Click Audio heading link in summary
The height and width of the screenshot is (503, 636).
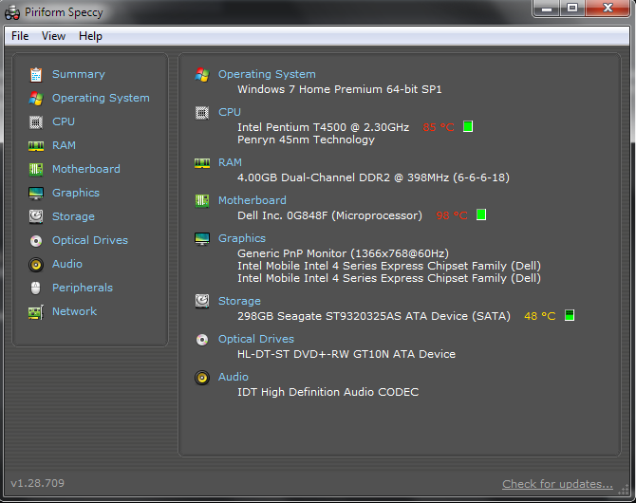[234, 377]
